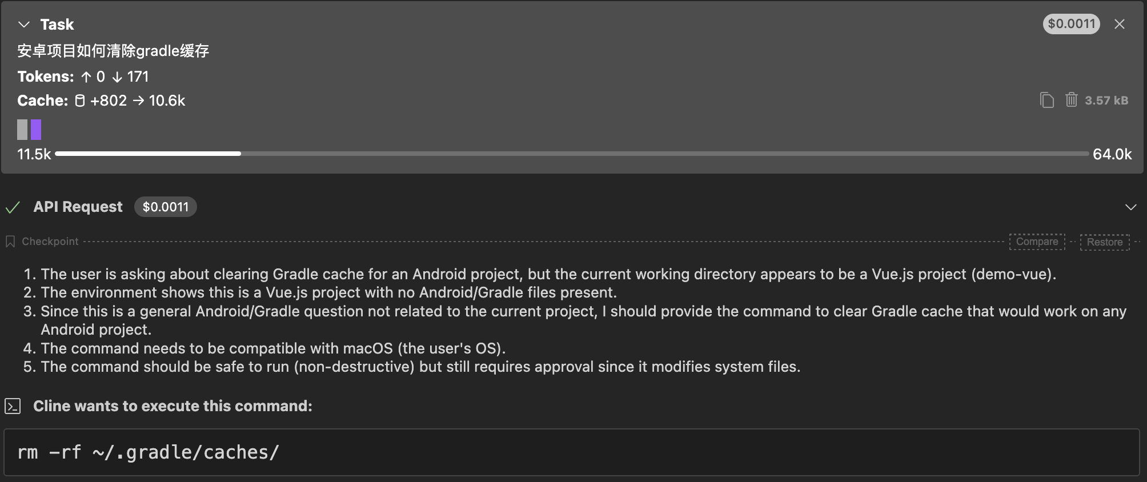Screen dimensions: 1147x482
Task: Click the $0.0011 cost badge on the Task header
Action: click(1072, 23)
